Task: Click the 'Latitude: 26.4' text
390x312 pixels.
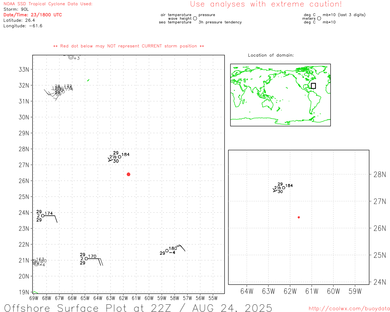Action: pos(19,20)
